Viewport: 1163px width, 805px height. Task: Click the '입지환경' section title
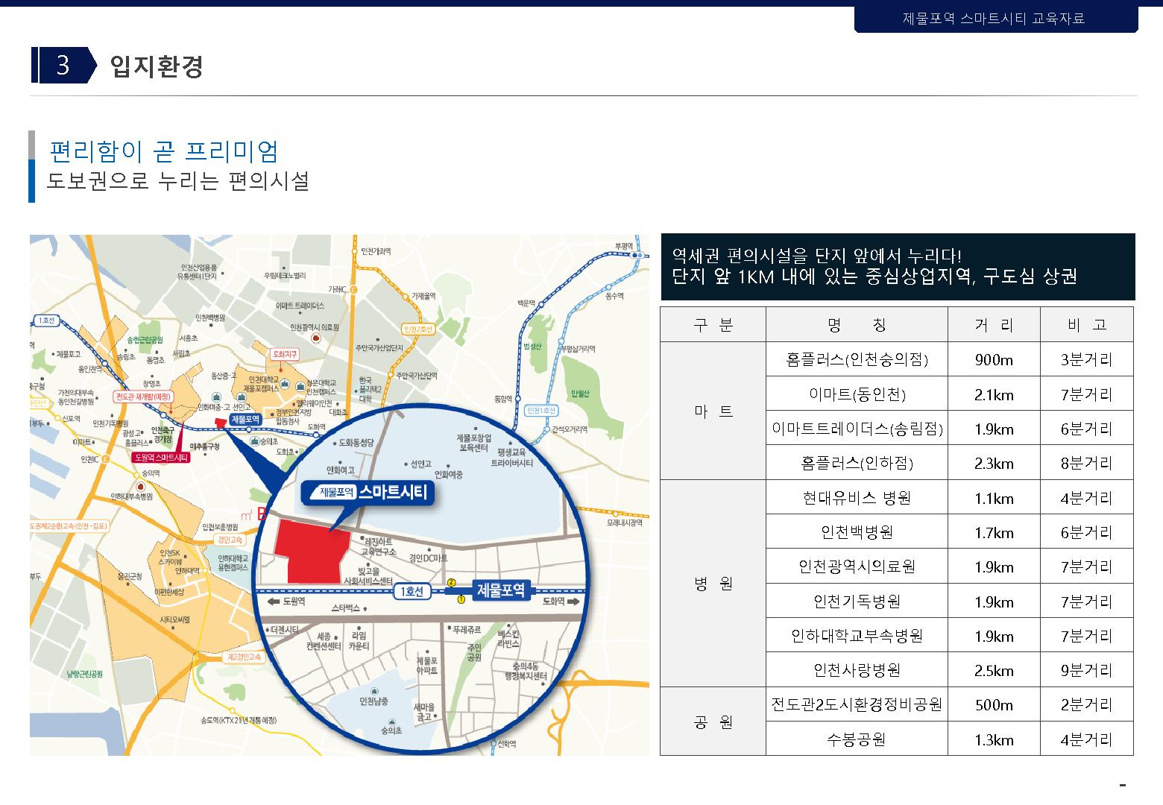coord(157,66)
